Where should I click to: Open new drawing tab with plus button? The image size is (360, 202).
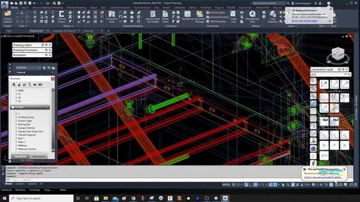click(x=109, y=31)
